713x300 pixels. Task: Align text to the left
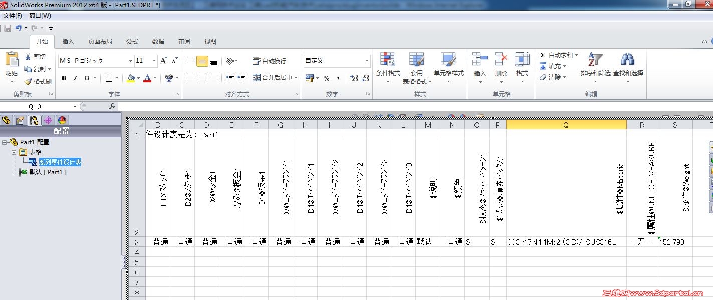(191, 78)
